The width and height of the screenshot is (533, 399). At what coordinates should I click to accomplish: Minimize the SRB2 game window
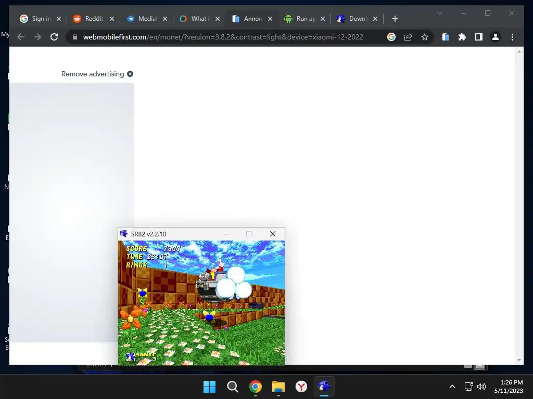(225, 234)
